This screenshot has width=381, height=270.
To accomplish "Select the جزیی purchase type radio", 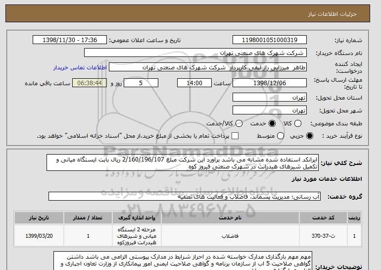I will coord(310,136).
